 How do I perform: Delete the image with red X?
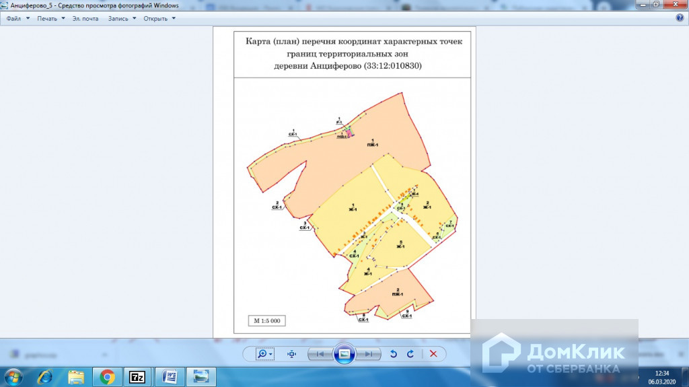(433, 353)
